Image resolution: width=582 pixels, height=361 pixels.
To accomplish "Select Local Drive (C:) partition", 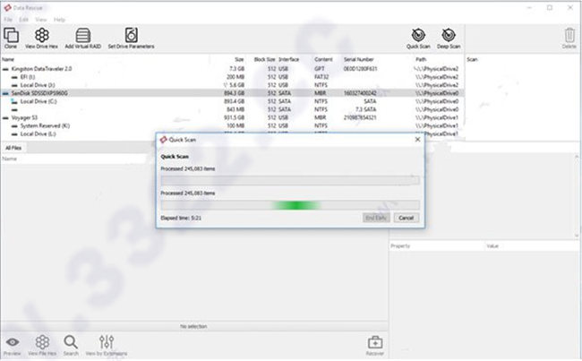I will point(39,101).
